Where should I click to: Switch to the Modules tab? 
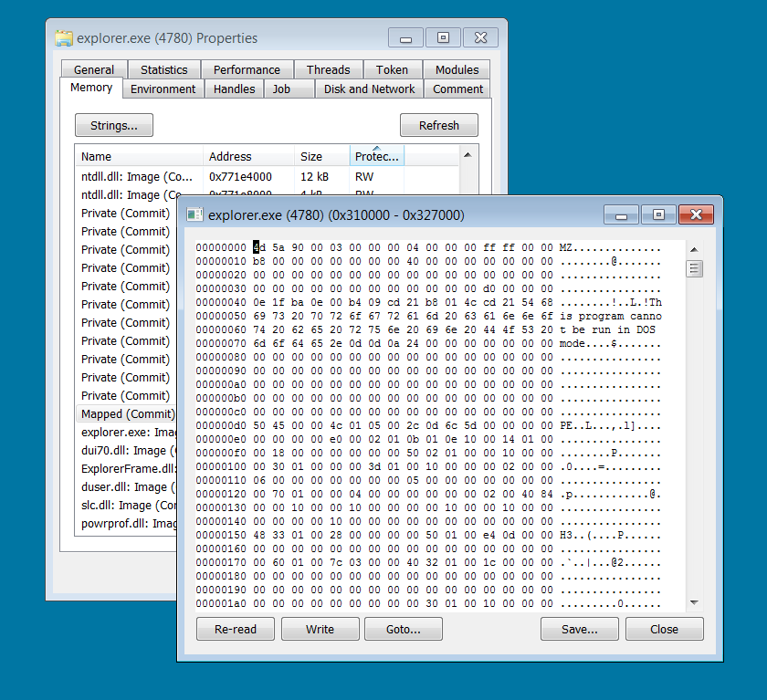457,70
